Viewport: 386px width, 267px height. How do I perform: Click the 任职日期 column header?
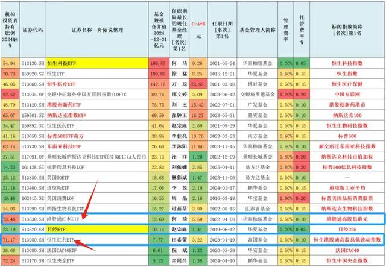(223, 30)
